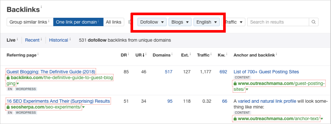
Task: Select Group similar links mode
Action: coord(30,22)
